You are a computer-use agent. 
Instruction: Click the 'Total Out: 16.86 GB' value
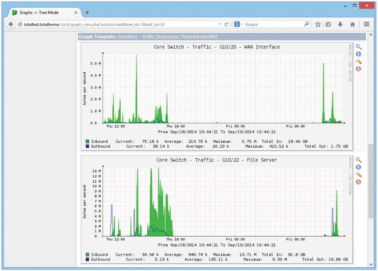(325, 259)
